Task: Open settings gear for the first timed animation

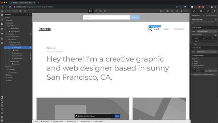Action: pos(213,38)
